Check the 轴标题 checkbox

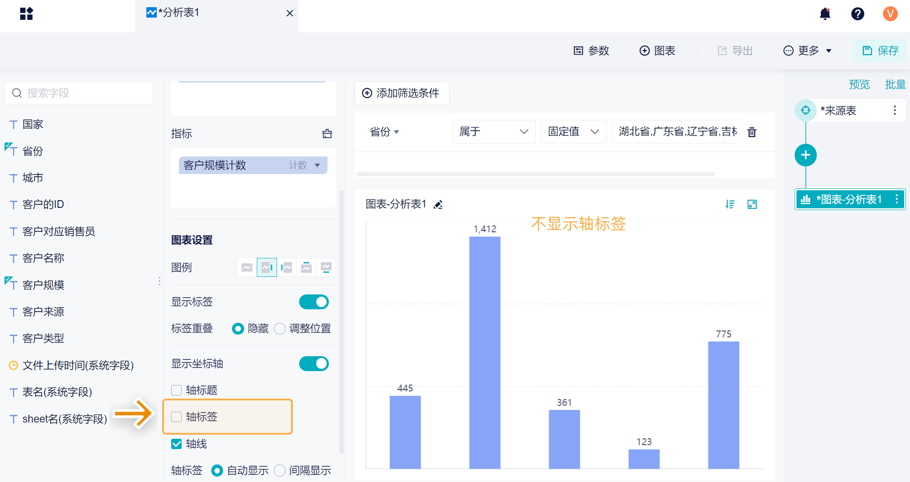coord(177,390)
